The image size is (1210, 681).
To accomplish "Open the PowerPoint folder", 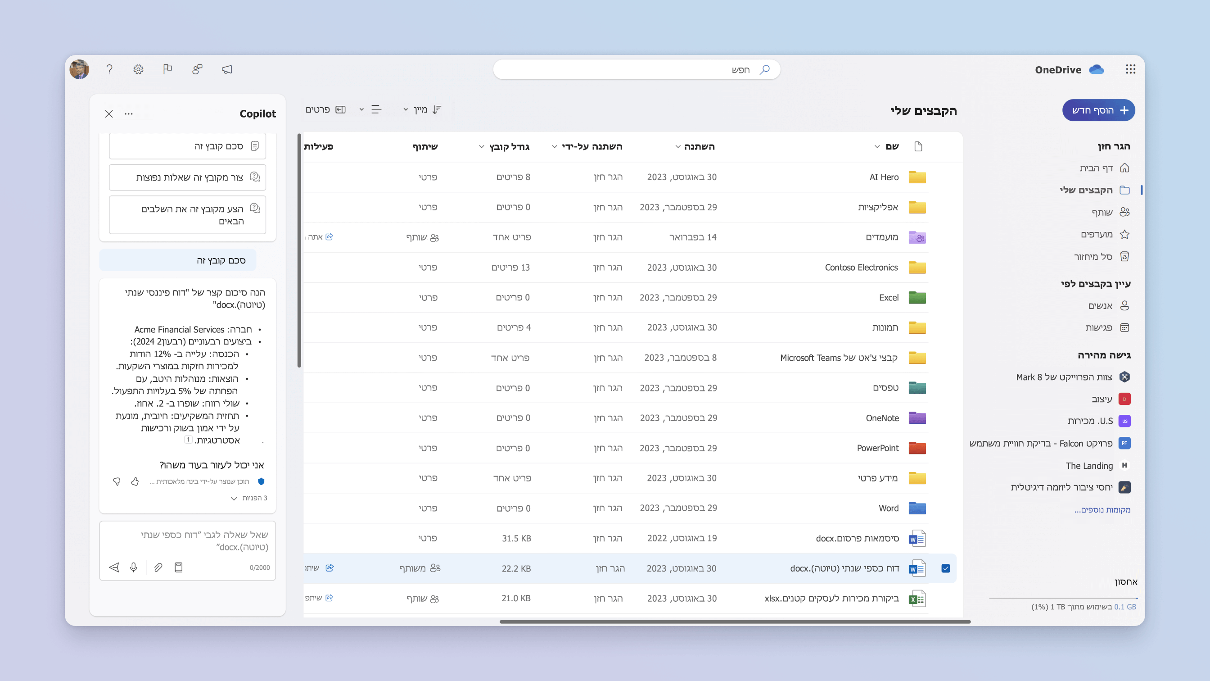I will coord(877,448).
